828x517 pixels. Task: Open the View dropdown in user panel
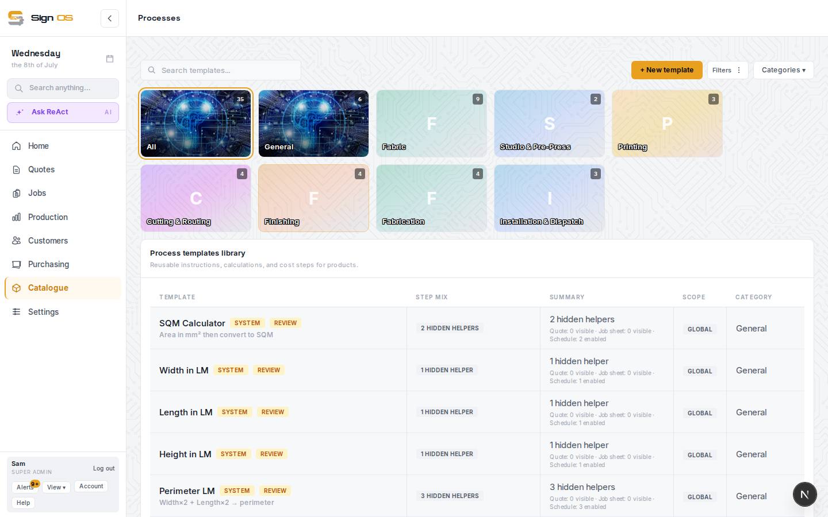click(56, 487)
